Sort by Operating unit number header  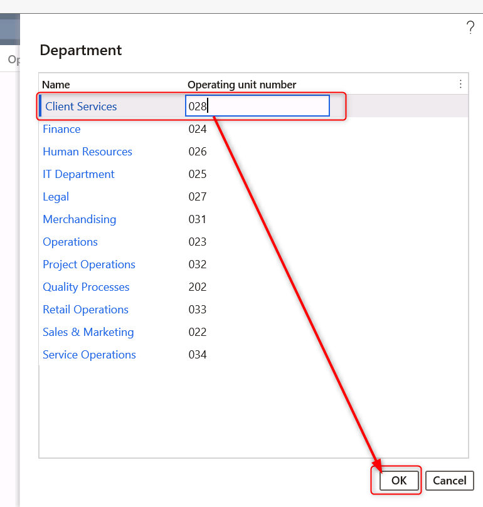(242, 85)
